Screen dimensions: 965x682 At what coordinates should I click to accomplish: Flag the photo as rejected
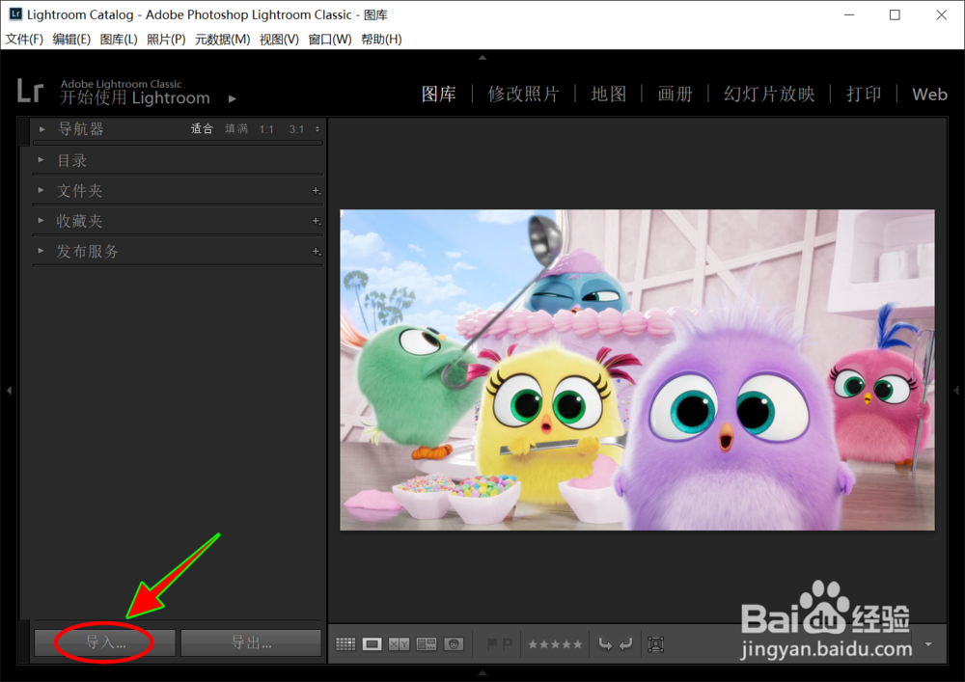point(508,643)
